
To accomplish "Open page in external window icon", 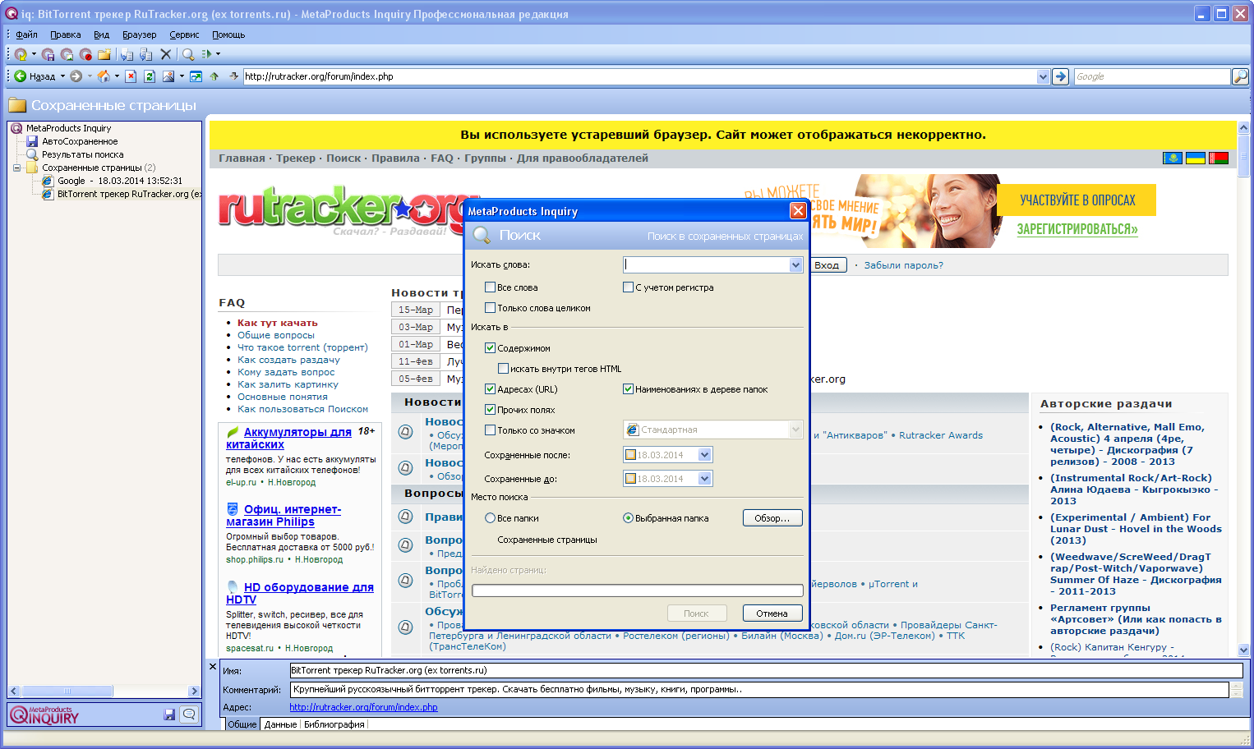I will [x=196, y=76].
